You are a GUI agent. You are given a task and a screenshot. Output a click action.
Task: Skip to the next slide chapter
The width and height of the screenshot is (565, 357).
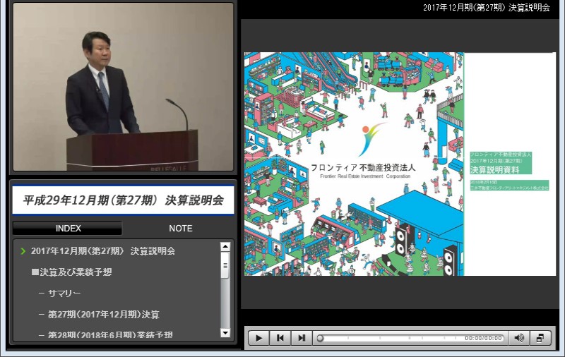(x=302, y=338)
